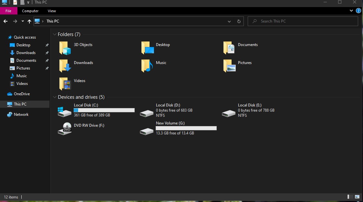
Task: Select the DVD RW Drive (F:)
Action: point(81,128)
